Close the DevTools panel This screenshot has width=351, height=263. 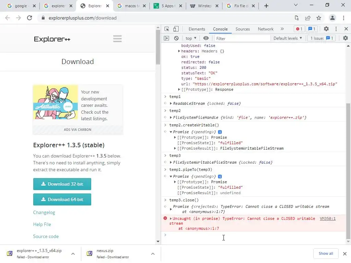pyautogui.click(x=346, y=29)
